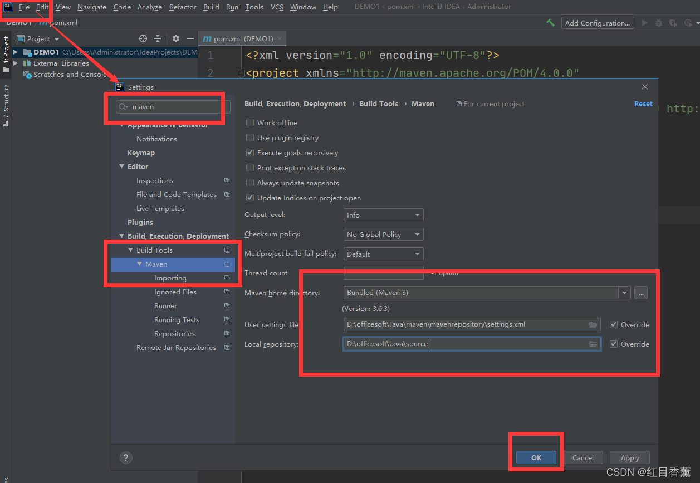
Task: Click the folder icon in Local repository field
Action: pos(593,344)
